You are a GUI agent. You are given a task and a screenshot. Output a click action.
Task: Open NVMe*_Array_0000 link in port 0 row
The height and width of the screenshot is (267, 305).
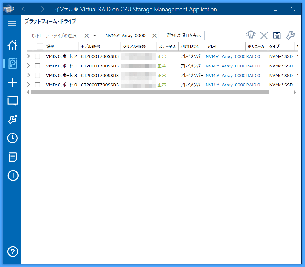coord(225,85)
